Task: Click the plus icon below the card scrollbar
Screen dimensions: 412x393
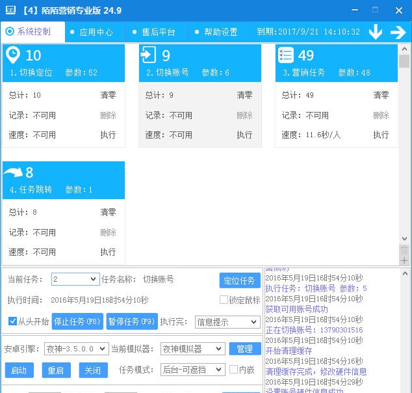Action: tap(404, 261)
